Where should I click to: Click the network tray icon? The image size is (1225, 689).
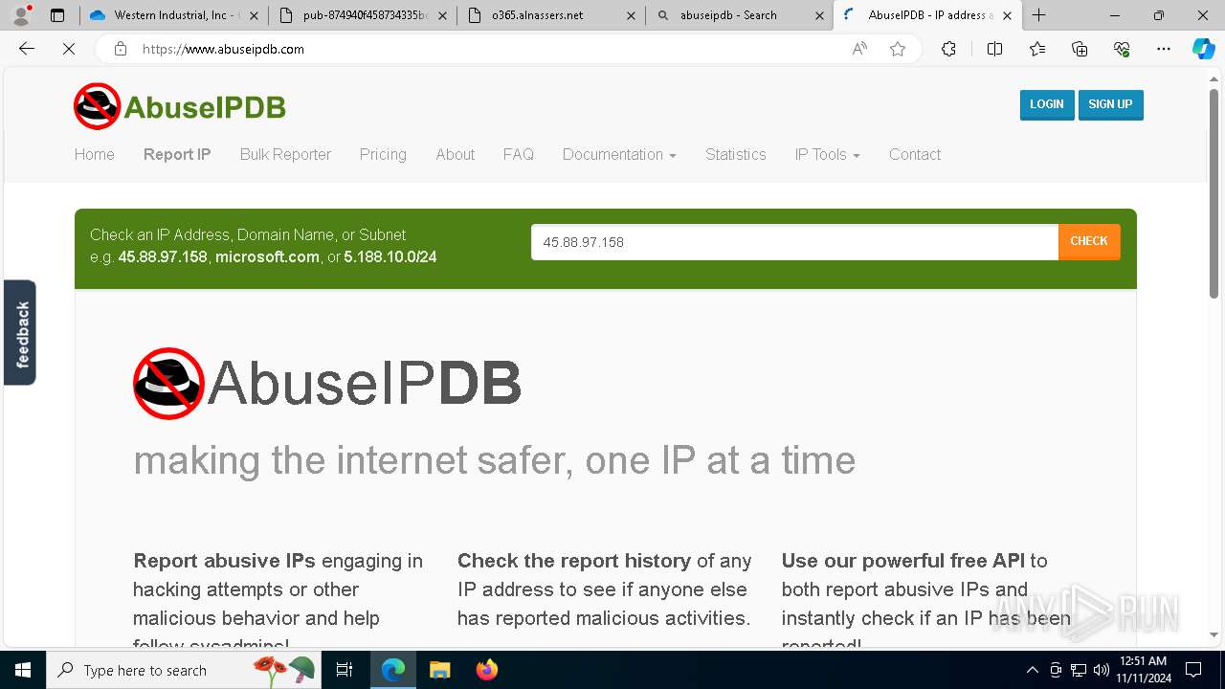1079,670
